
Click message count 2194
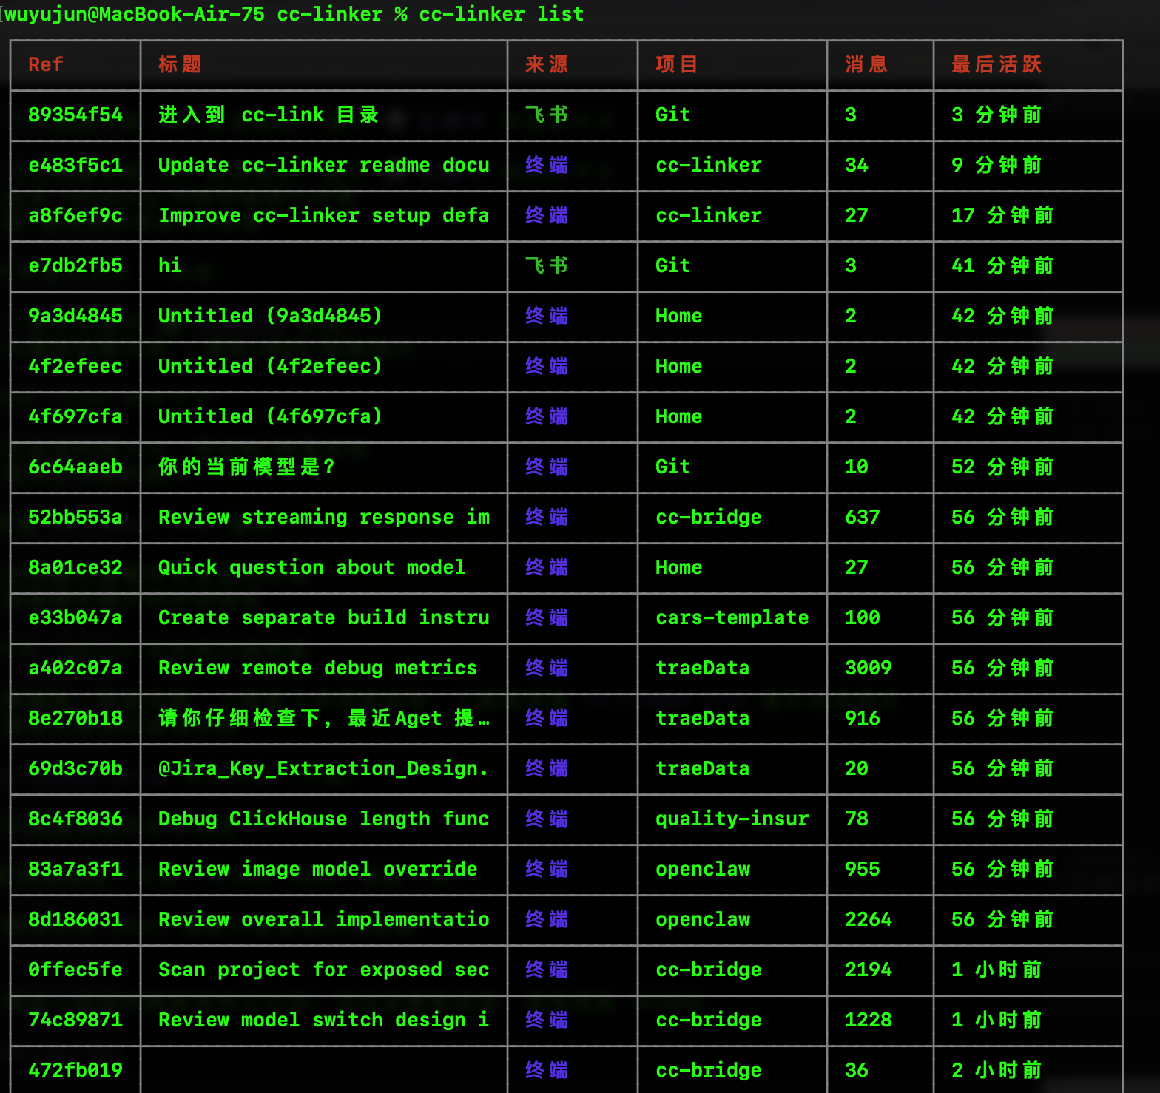point(868,970)
